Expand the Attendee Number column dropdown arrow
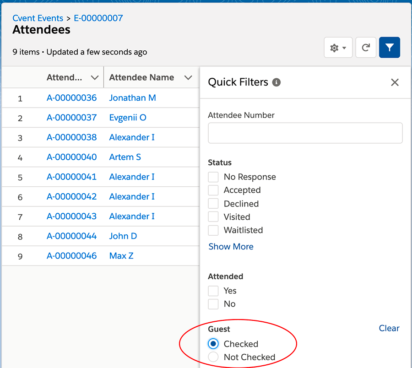Image resolution: width=412 pixels, height=368 pixels. [x=95, y=78]
